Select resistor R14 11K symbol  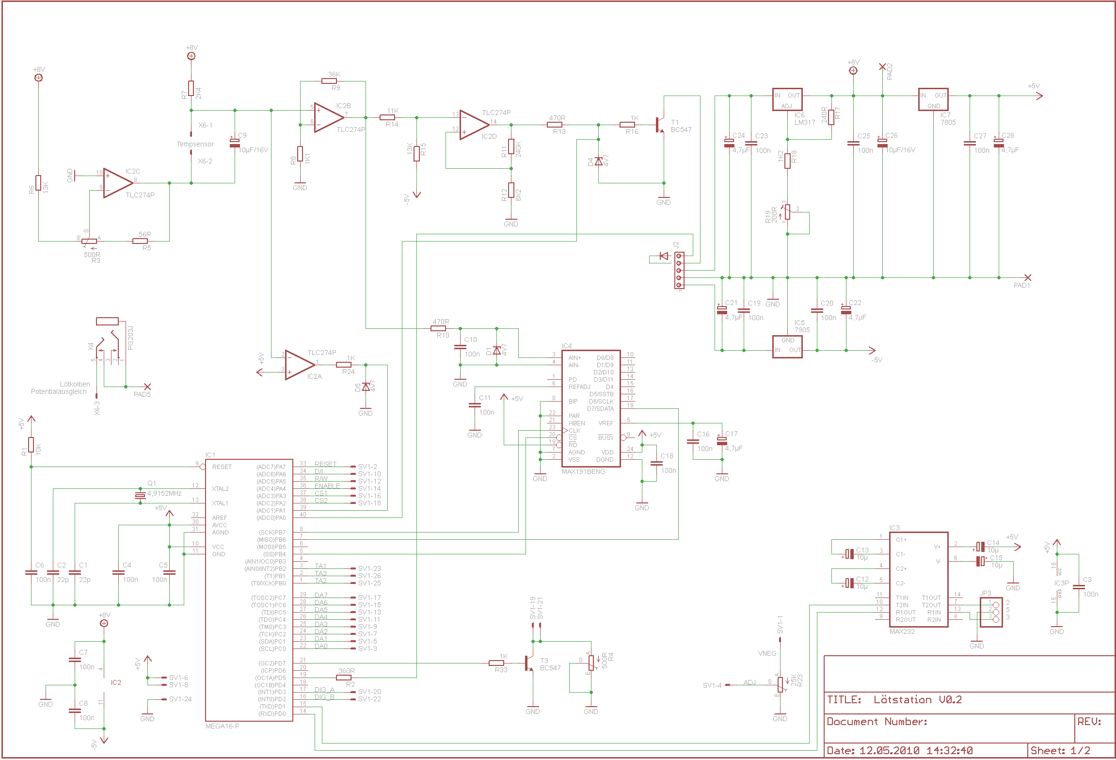(387, 117)
